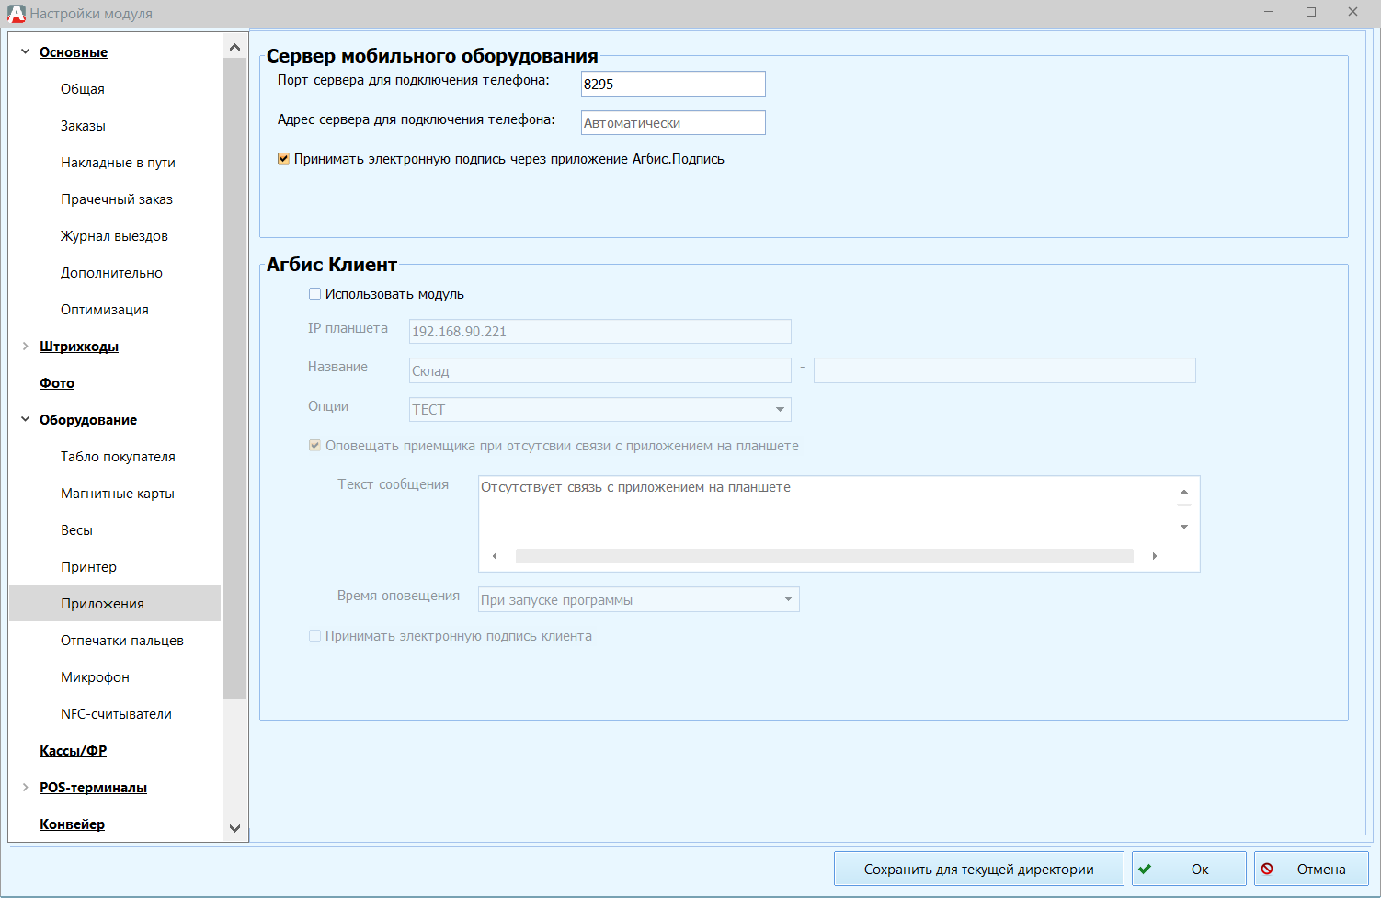Click Сохранить для текущей директории button
Viewport: 1381px width, 898px height.
point(978,869)
